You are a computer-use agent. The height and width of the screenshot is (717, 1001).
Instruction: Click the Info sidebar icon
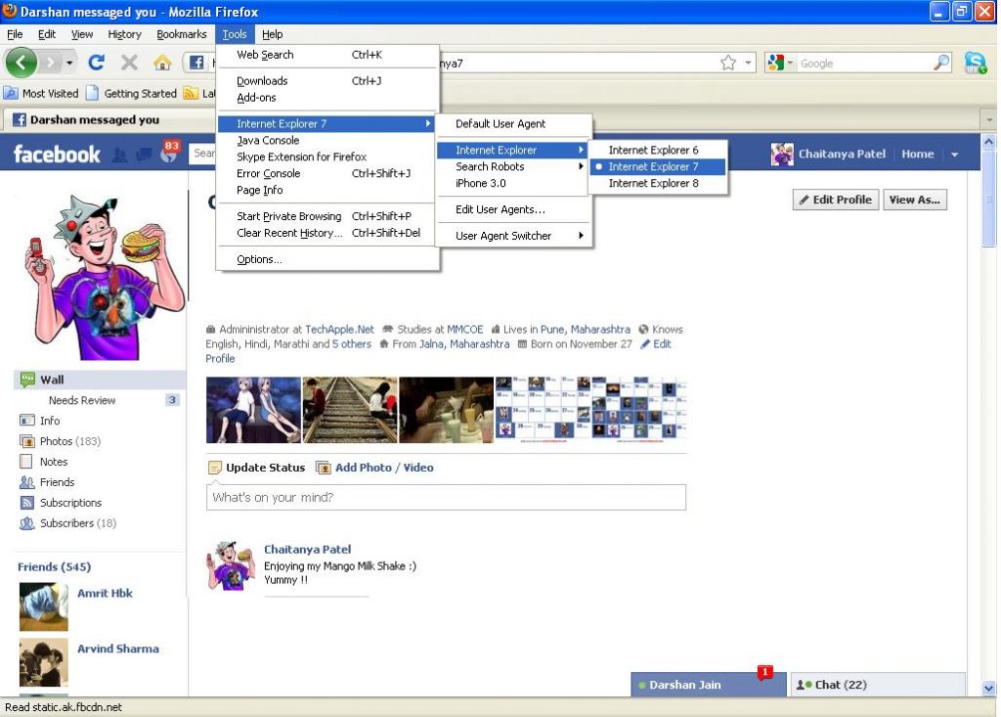[26, 421]
